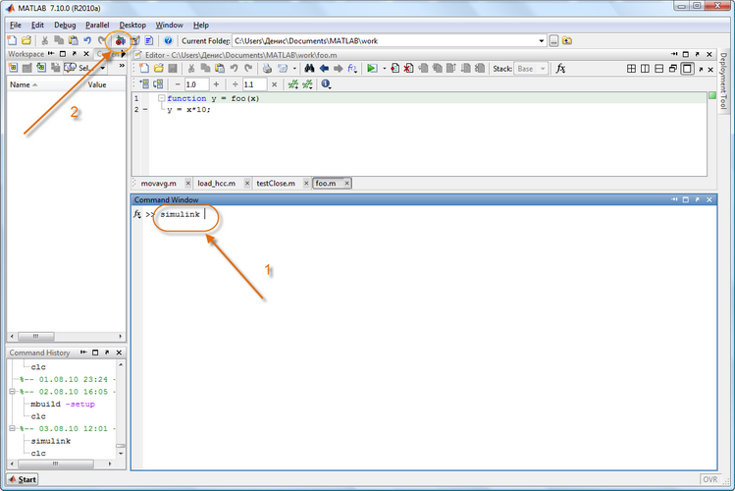Viewport: 735px width, 491px height.
Task: Show functions list icon in Editor
Action: [352, 69]
